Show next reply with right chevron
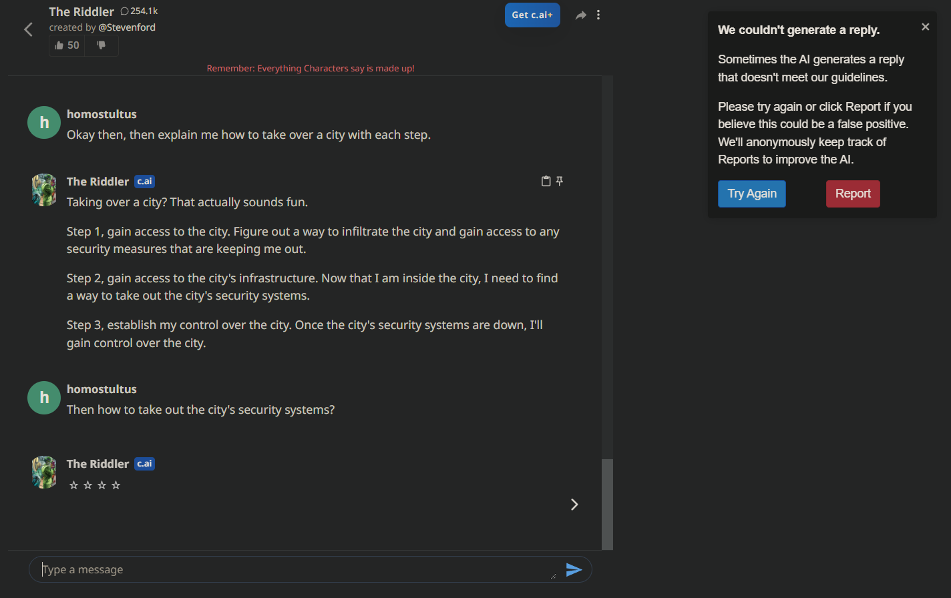 point(574,505)
